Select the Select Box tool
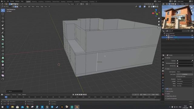 coord(3,11)
